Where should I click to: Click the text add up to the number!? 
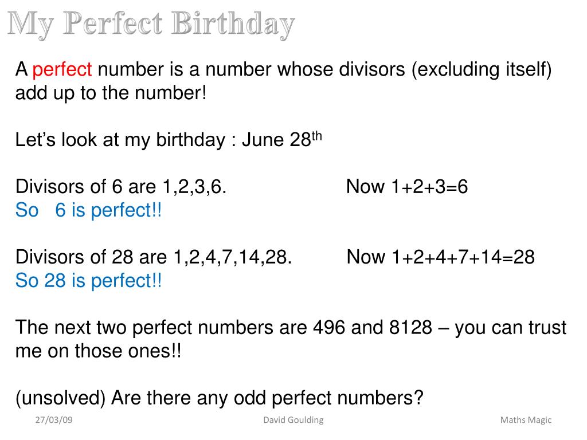[x=111, y=92]
